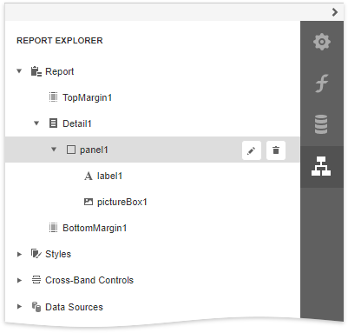Select the Styles label
This screenshot has height=333, width=348.
(x=58, y=254)
